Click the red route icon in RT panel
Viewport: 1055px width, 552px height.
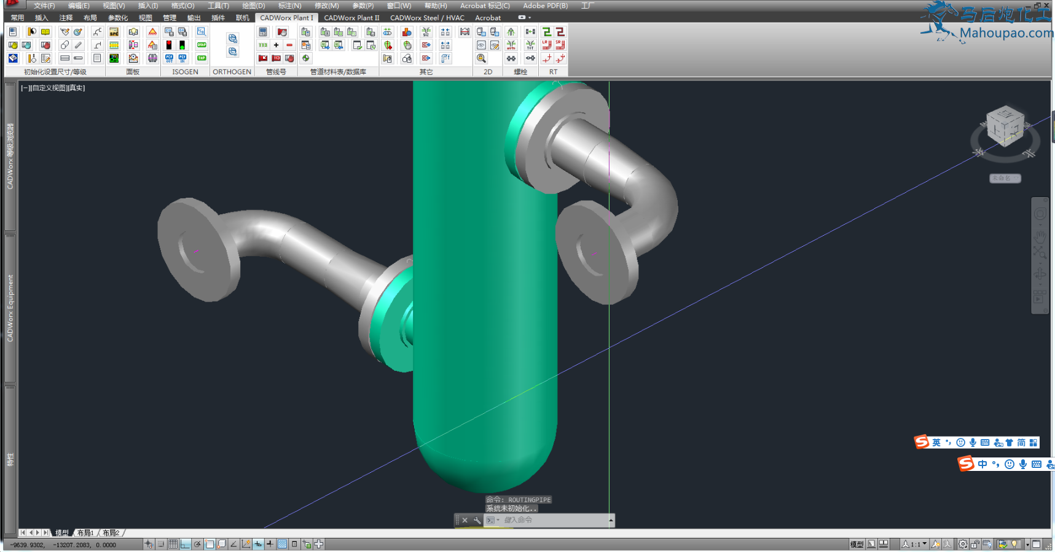560,31
